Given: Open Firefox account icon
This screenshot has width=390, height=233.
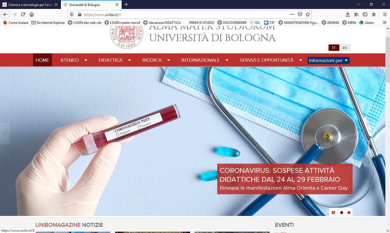Looking at the screenshot, I should [374, 14].
